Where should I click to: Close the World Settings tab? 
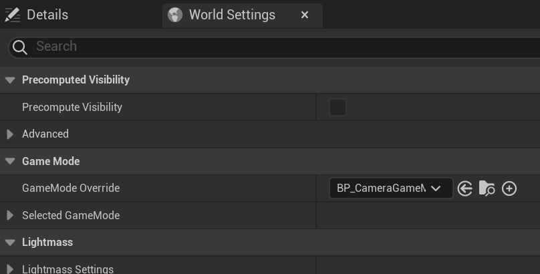pos(305,15)
